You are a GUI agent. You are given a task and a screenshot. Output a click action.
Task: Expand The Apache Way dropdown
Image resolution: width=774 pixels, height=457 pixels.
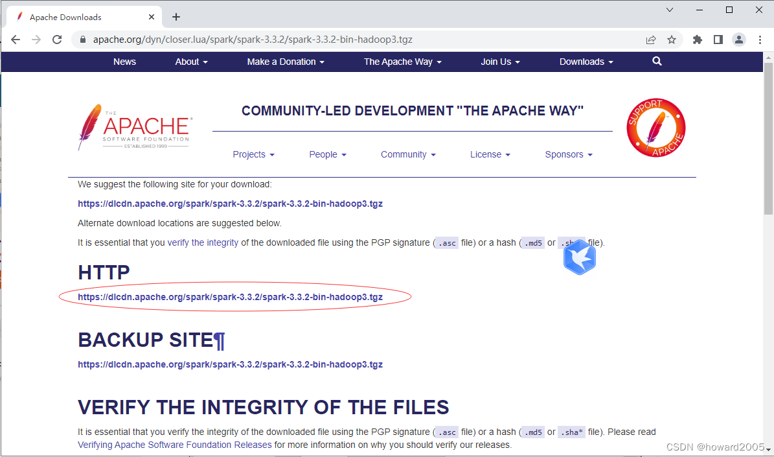403,62
